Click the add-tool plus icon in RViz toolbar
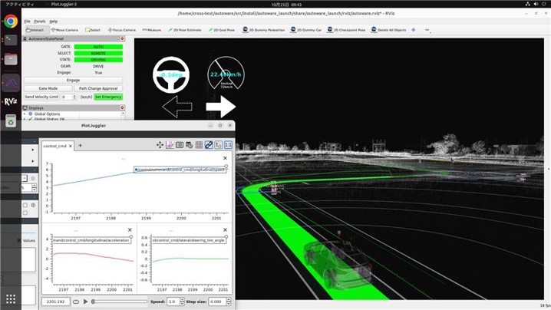The image size is (551, 310). click(x=414, y=30)
